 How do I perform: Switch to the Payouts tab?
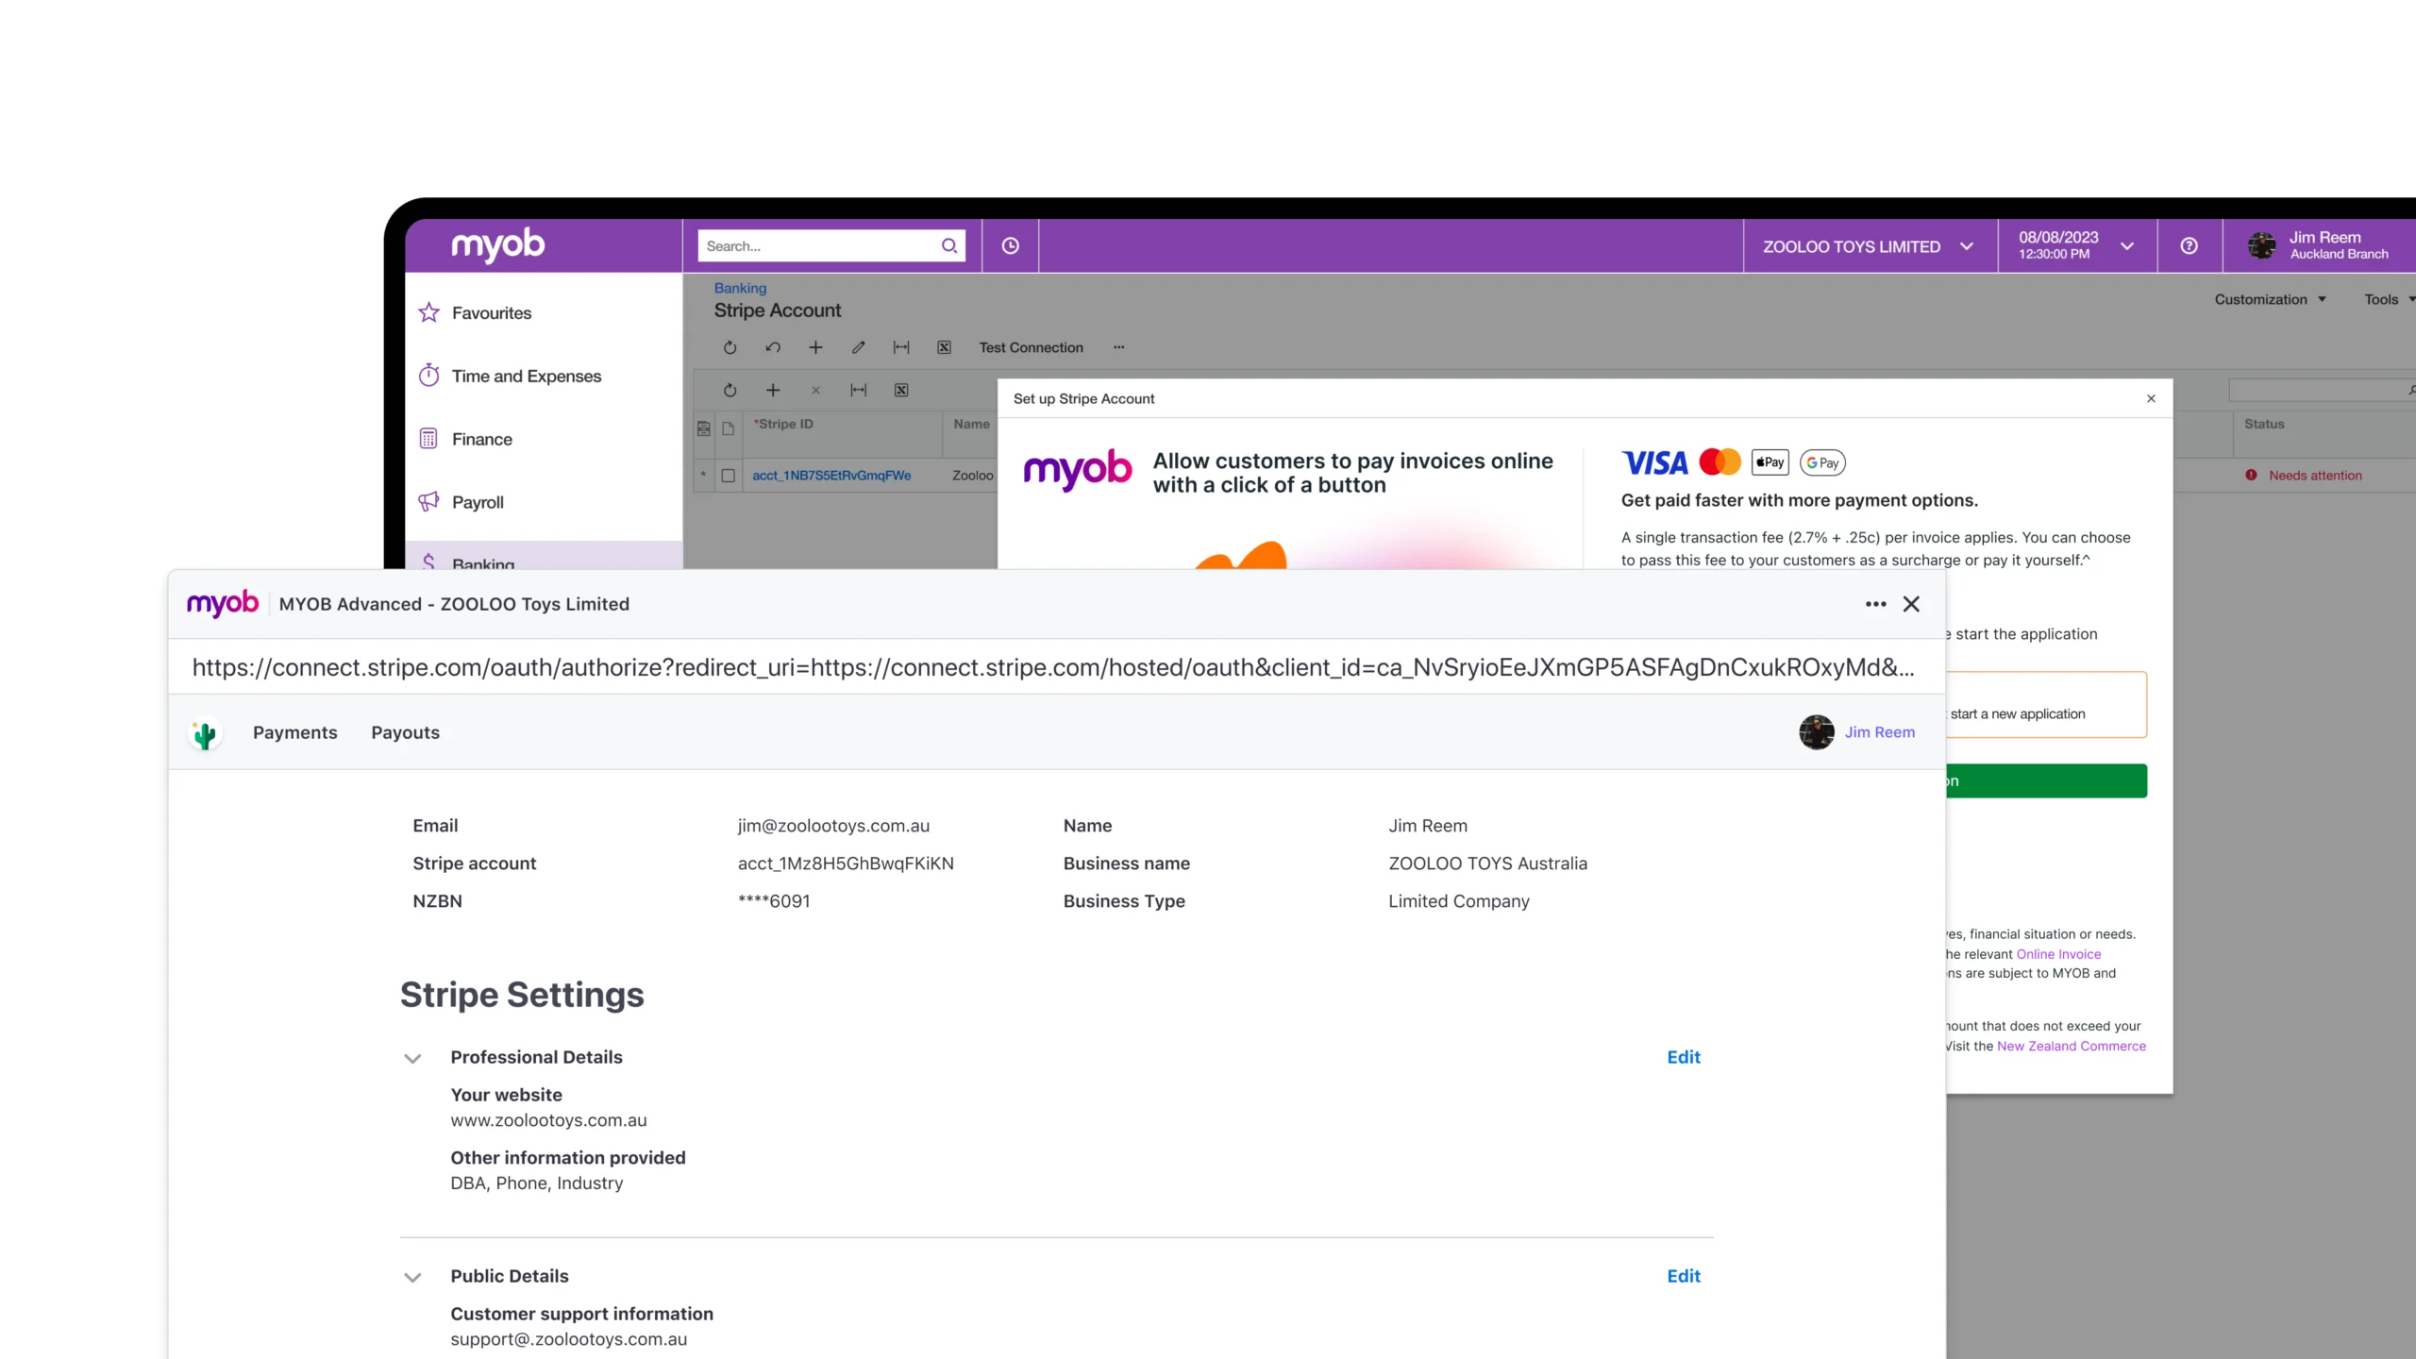[x=405, y=732]
